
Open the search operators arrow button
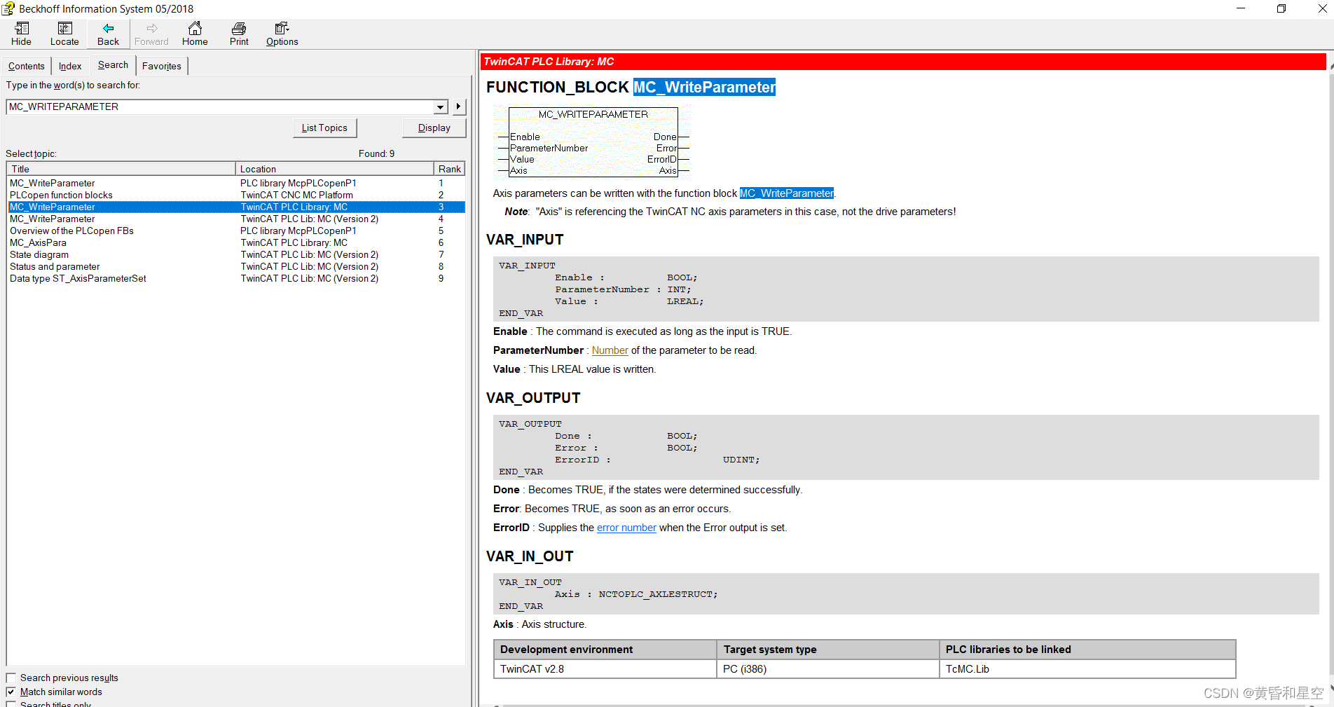pyautogui.click(x=458, y=107)
